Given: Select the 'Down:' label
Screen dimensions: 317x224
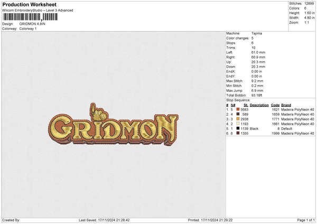Looking at the screenshot, I should click(x=231, y=67).
